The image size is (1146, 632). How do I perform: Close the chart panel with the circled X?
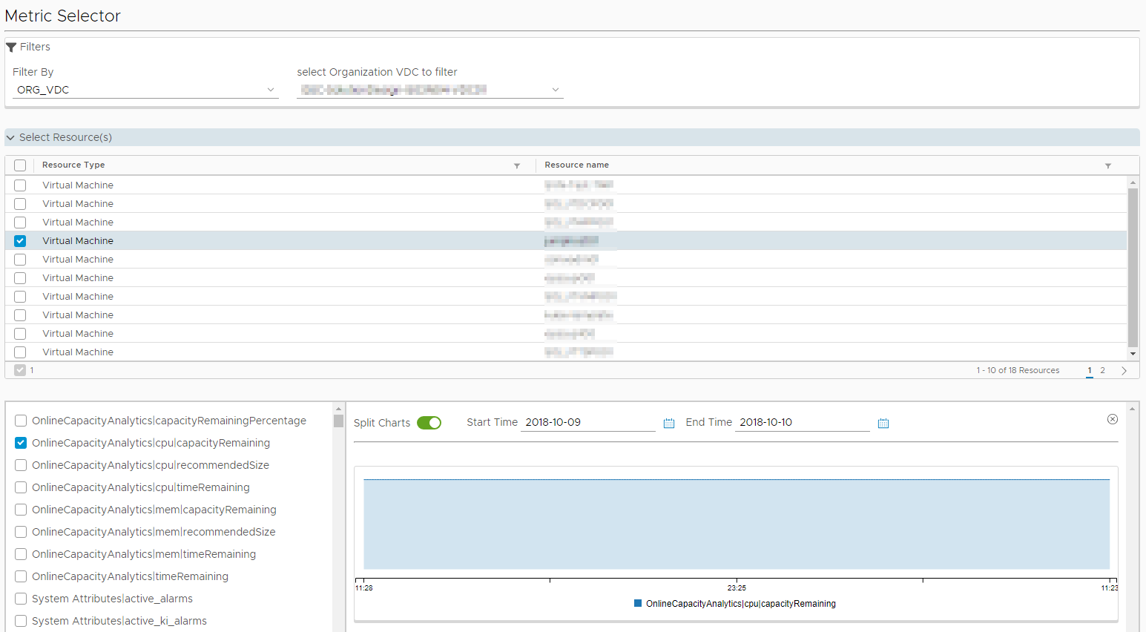(x=1113, y=419)
